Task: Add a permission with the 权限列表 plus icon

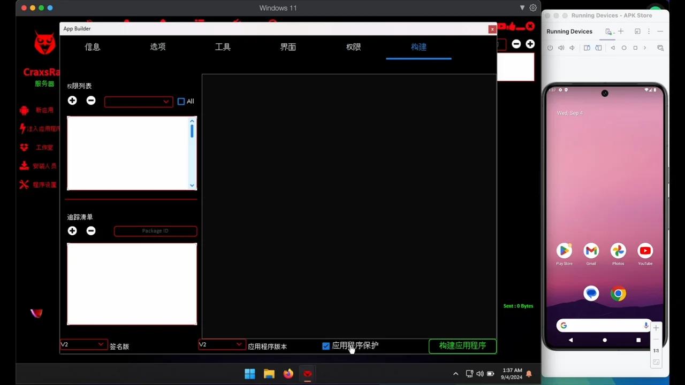Action: pyautogui.click(x=72, y=101)
